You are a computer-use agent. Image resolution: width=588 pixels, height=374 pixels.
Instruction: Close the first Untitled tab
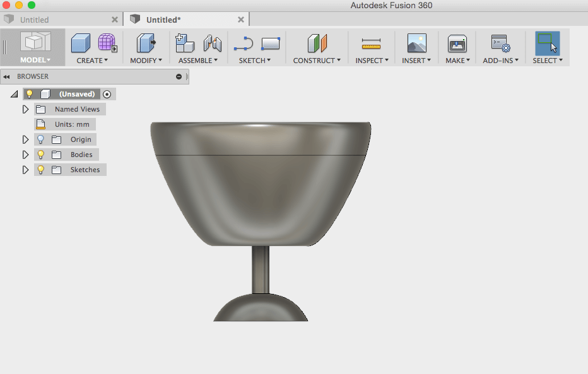(115, 20)
